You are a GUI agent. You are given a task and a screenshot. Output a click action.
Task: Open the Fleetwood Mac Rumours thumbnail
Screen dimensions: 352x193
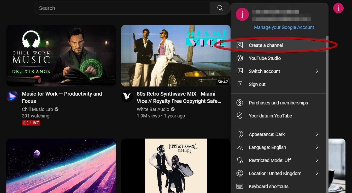pos(176,166)
